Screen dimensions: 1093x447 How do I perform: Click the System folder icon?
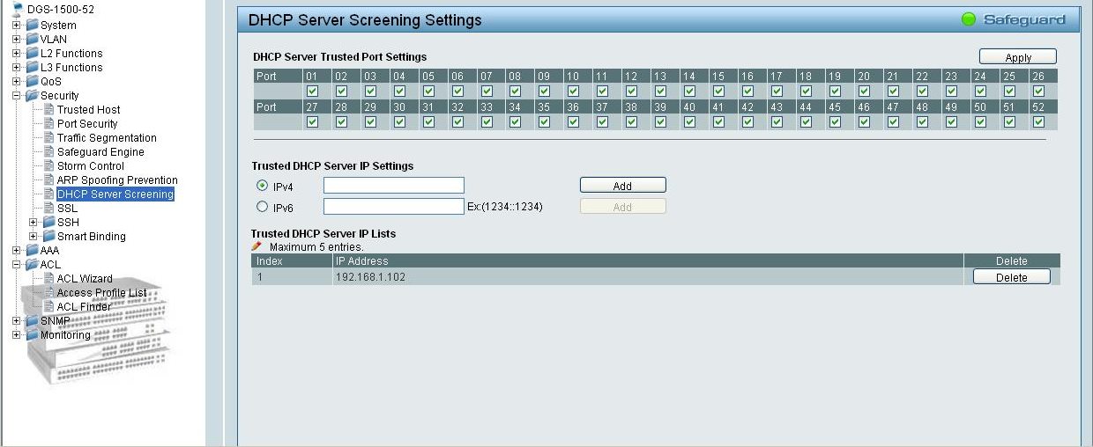[32, 25]
